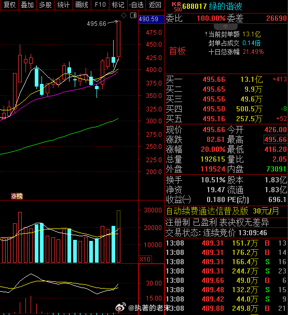Select the 买一 bid row price 495.66
The height and width of the screenshot is (315, 288).
coord(214,79)
